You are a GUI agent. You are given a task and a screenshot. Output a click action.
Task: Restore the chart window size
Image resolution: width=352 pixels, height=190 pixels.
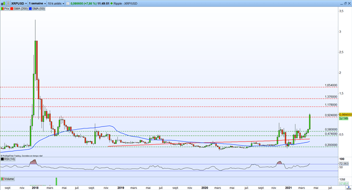[345, 4]
